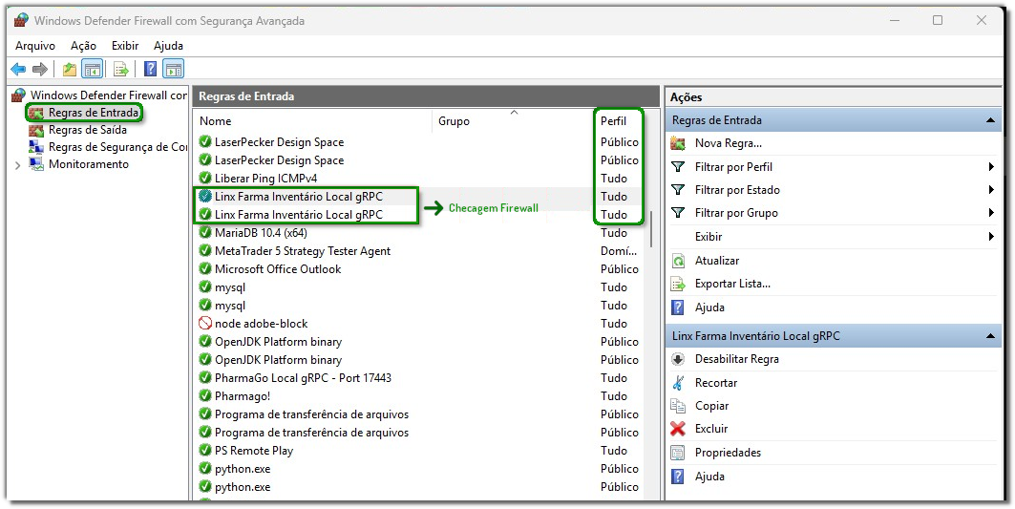Toggle the console tree pane toolbar icon
This screenshot has width=1015, height=509.
pos(92,69)
